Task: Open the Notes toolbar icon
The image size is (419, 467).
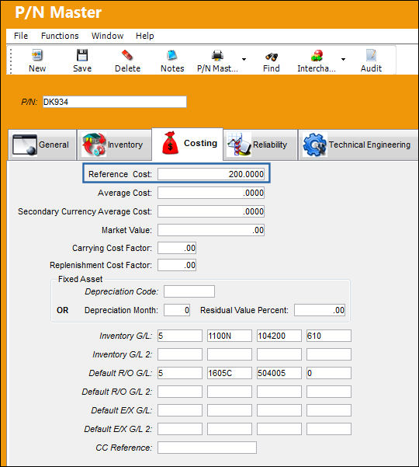Action: [172, 55]
